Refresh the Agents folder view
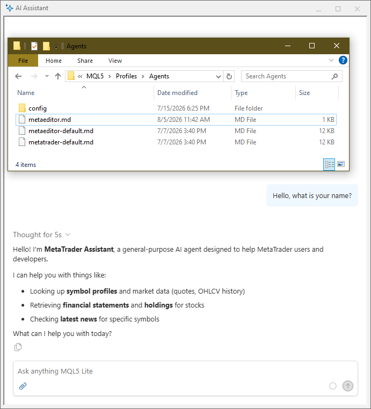Viewport: 371px width, 409px height. 229,76
